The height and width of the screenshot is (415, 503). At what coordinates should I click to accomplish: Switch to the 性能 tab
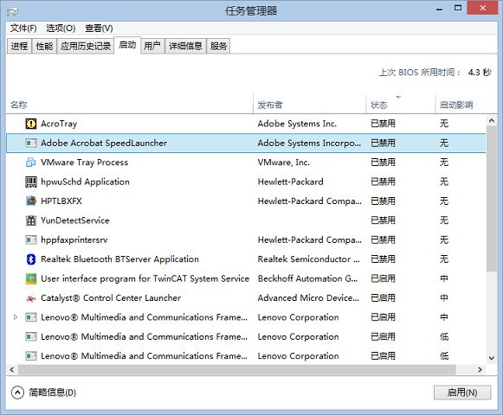tap(44, 46)
